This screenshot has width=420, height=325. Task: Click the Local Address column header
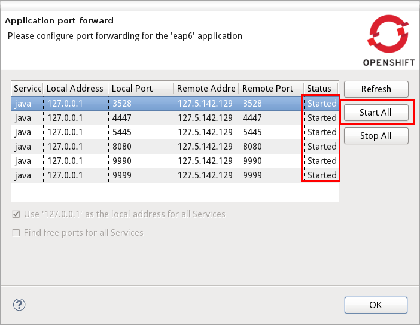click(75, 89)
